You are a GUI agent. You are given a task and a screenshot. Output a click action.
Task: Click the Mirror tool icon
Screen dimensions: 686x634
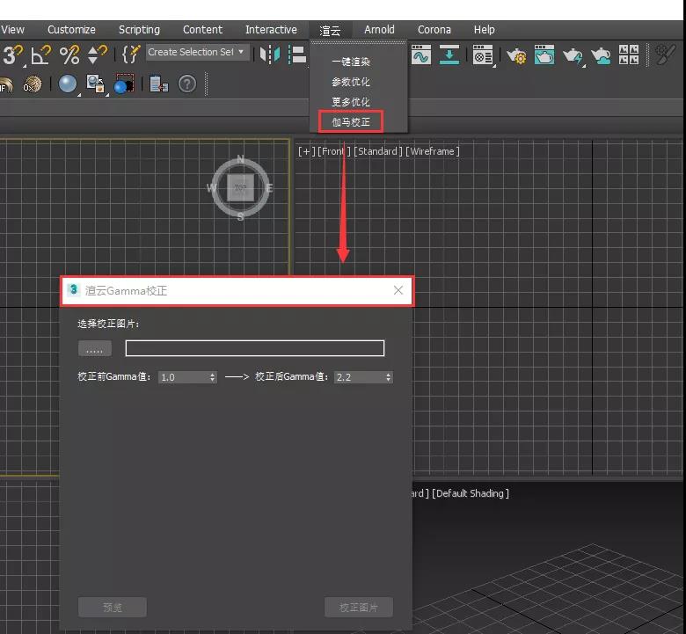(271, 55)
